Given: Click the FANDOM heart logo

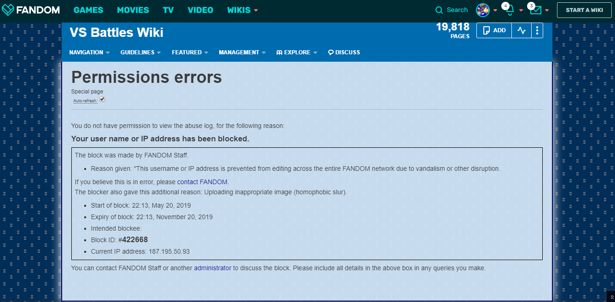Looking at the screenshot, I should tap(8, 10).
